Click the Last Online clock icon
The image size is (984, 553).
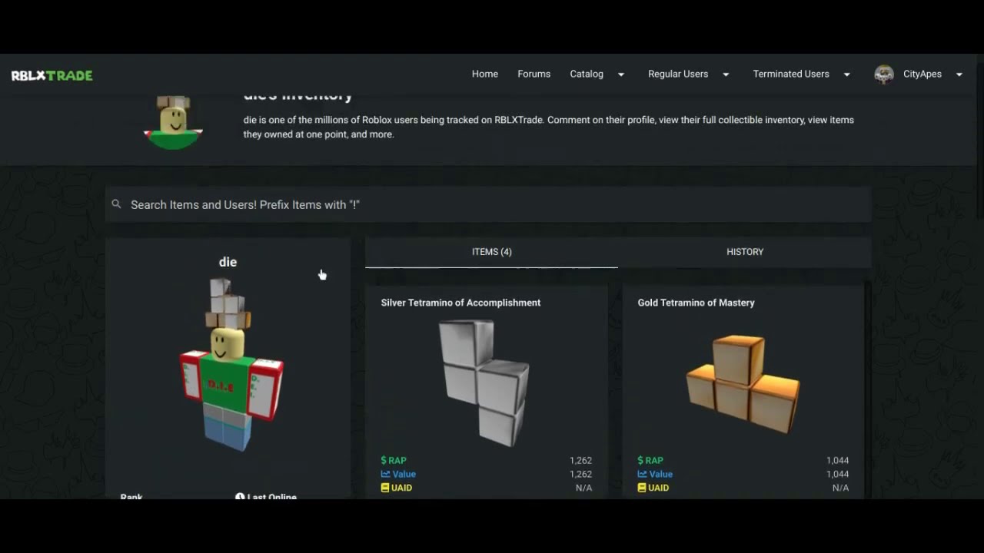[240, 497]
